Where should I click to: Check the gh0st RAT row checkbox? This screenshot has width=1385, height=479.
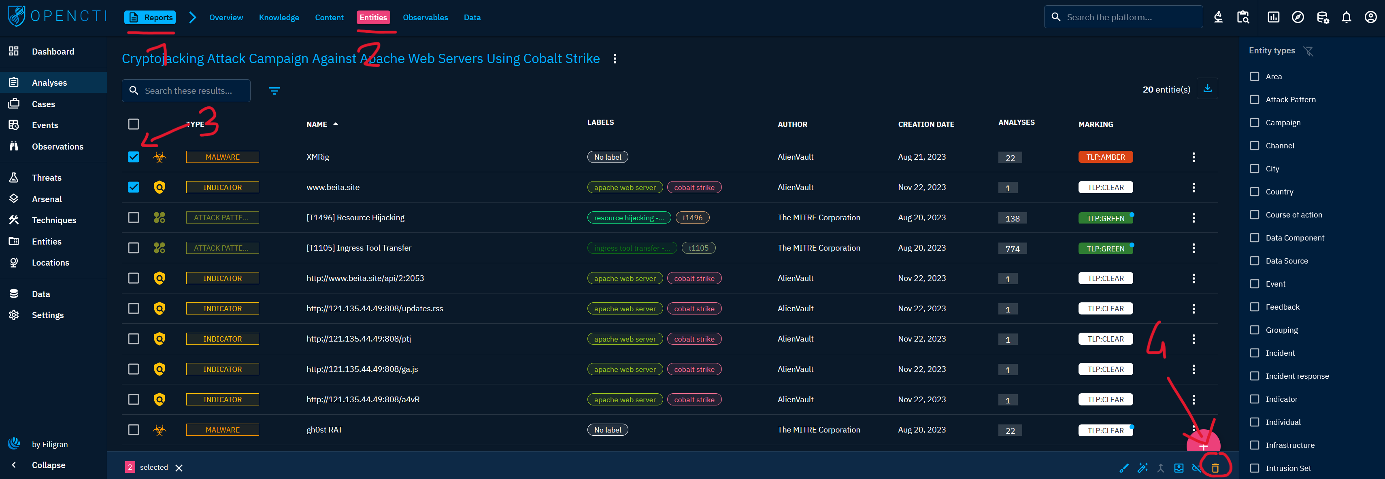point(133,430)
